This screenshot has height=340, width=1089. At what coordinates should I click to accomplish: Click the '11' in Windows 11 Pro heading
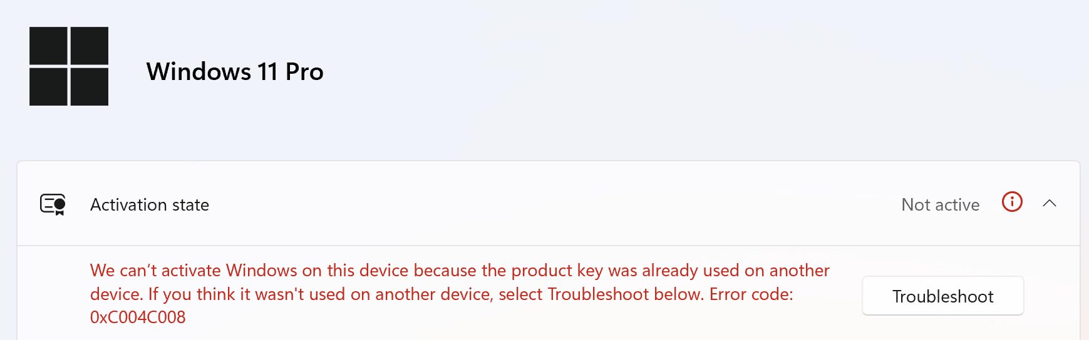pyautogui.click(x=267, y=72)
